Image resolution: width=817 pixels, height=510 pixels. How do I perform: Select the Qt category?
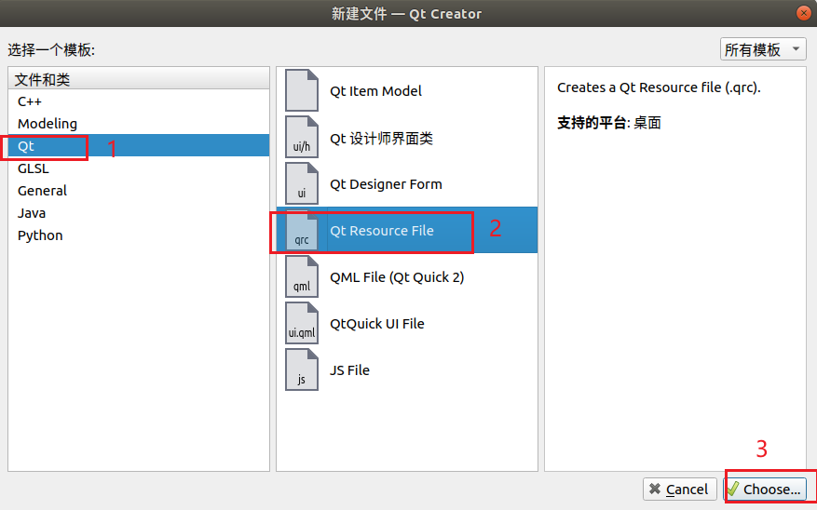139,146
